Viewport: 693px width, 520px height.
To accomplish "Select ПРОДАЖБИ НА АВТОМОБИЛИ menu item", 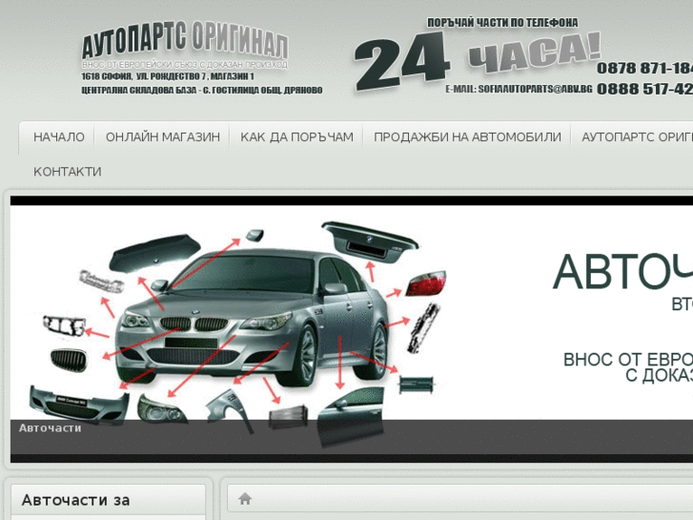I will click(467, 137).
